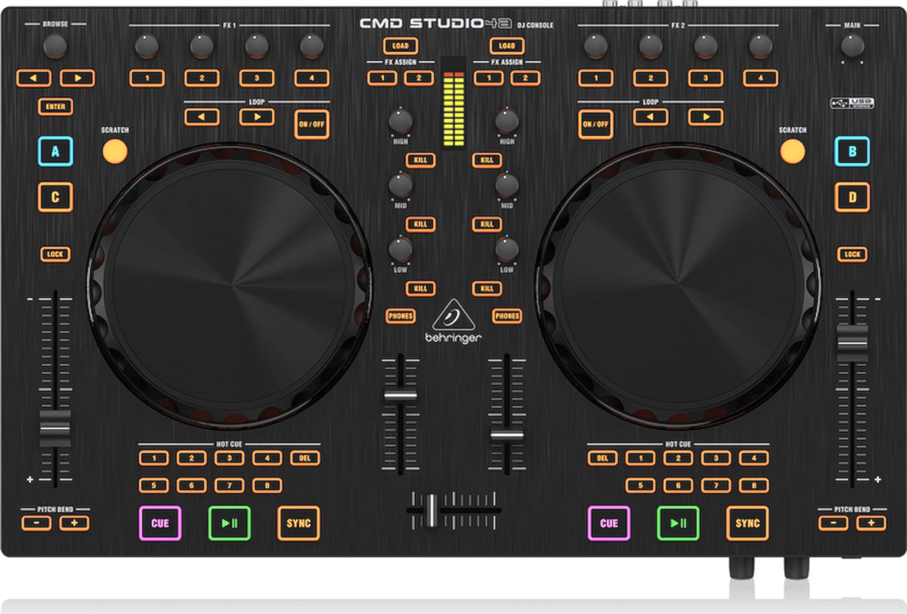Toggle the right channel PHONES cue button

(x=508, y=316)
